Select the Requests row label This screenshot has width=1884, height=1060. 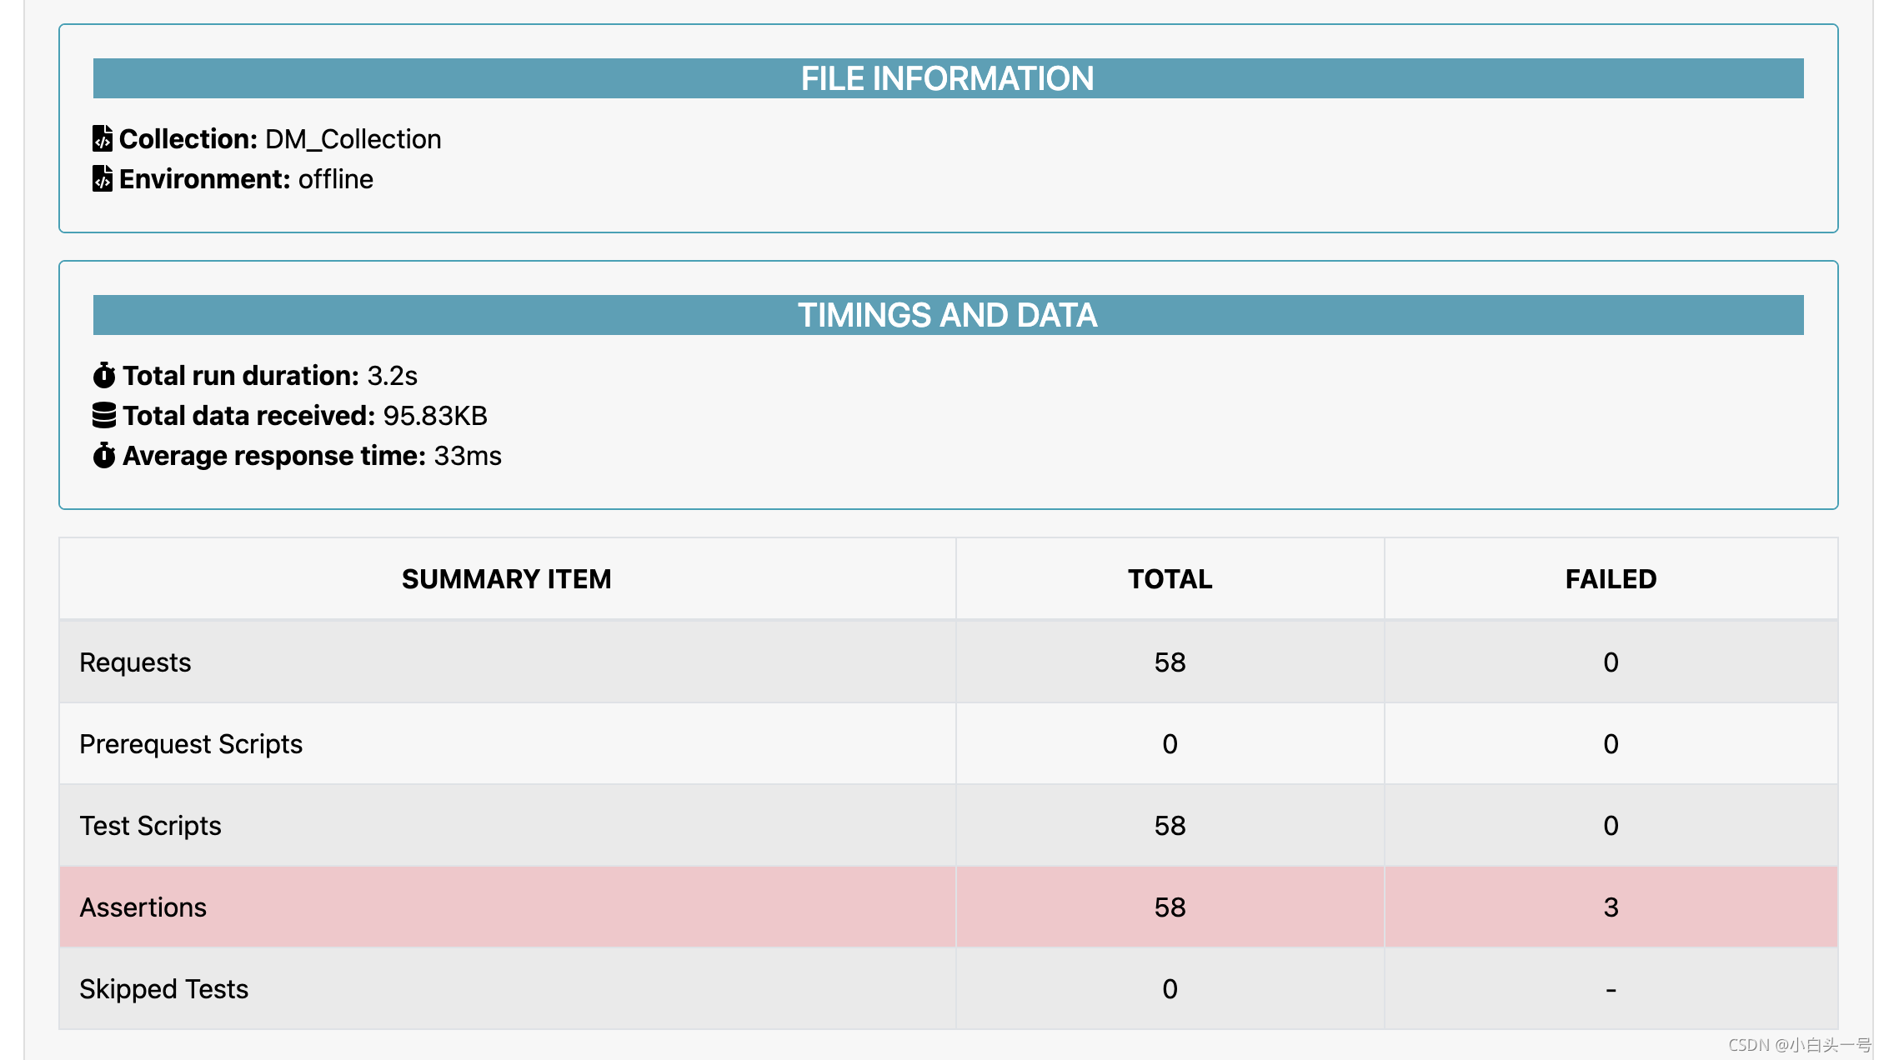coord(135,662)
